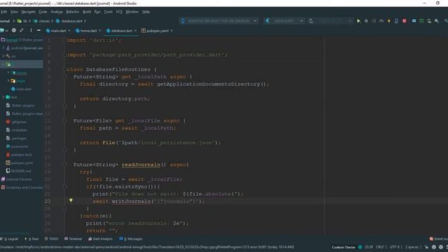This screenshot has width=448, height=252.
Task: Open the Dart Analysis tool window
Action: tap(100, 239)
